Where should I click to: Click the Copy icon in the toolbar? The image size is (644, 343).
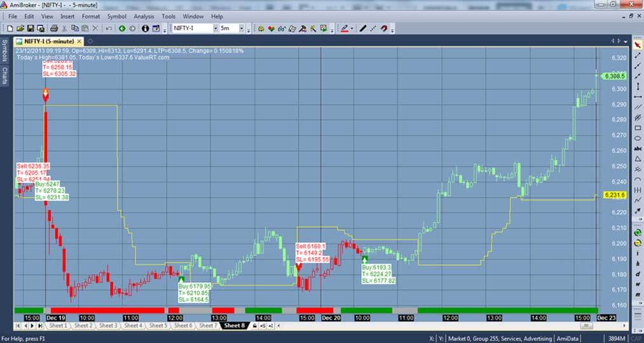coord(75,29)
